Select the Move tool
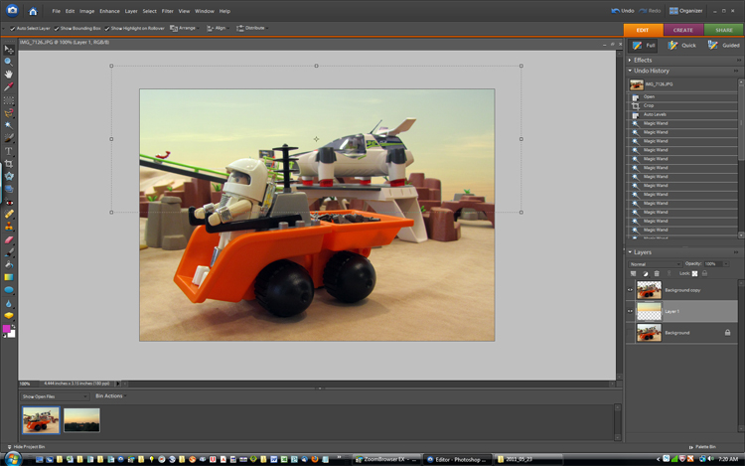745x466 pixels. tap(9, 49)
